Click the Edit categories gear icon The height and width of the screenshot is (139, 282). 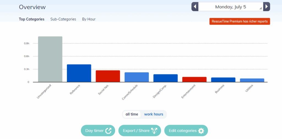[201, 131]
